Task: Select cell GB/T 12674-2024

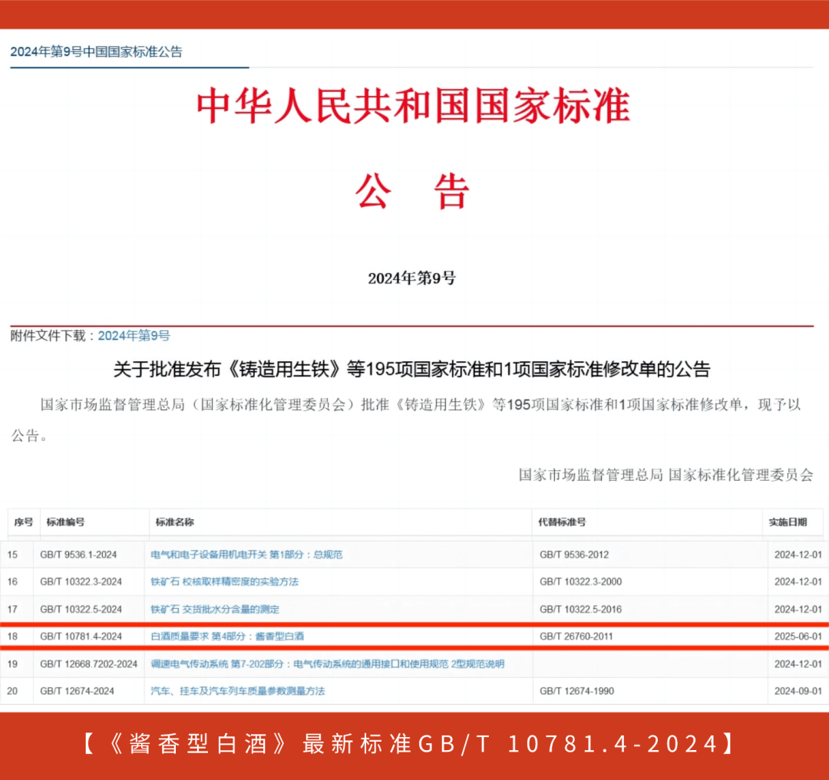Action: 78,691
